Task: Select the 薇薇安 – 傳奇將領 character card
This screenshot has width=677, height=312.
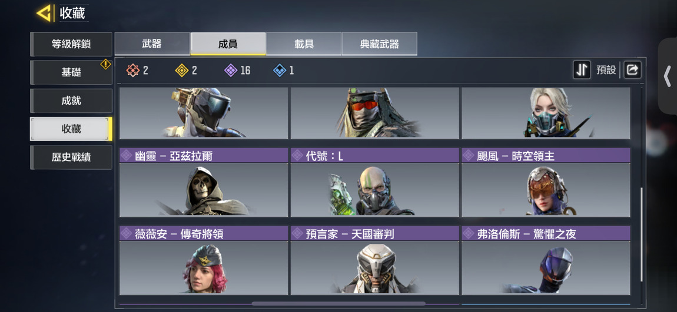Action: (203, 260)
